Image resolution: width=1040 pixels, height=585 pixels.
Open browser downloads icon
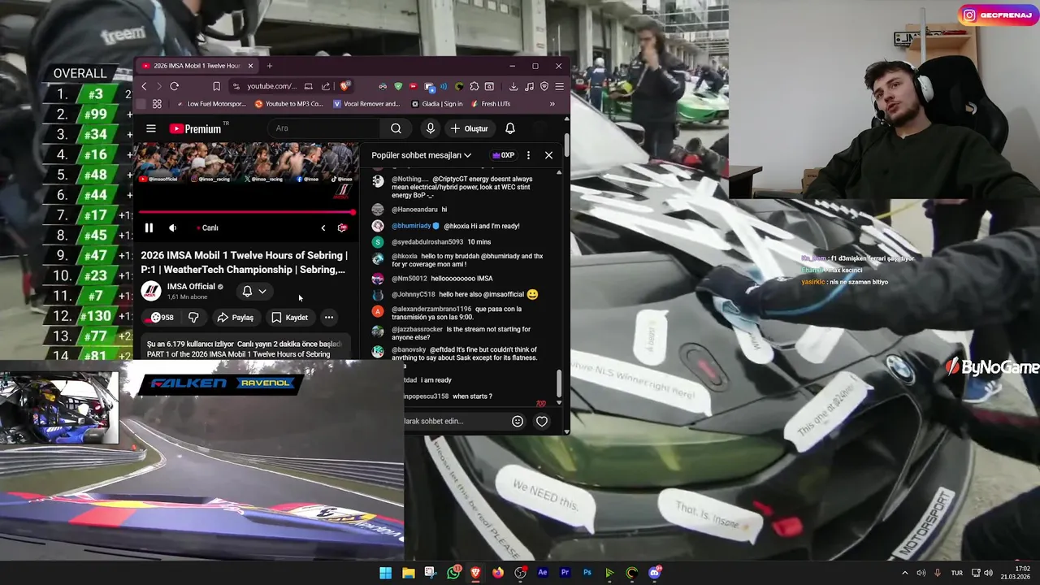tap(513, 86)
